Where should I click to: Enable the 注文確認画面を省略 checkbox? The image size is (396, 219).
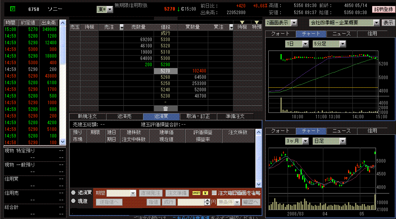[x=214, y=193]
